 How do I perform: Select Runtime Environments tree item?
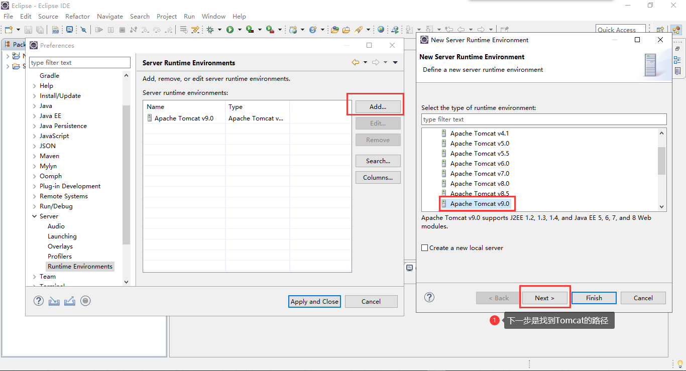80,266
